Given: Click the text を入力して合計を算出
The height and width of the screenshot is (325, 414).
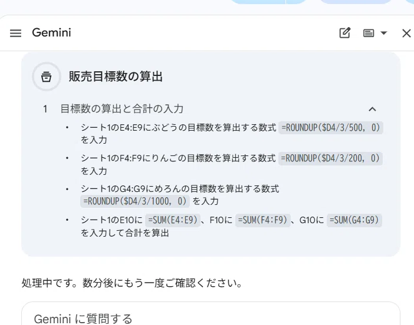Looking at the screenshot, I should pyautogui.click(x=125, y=233).
